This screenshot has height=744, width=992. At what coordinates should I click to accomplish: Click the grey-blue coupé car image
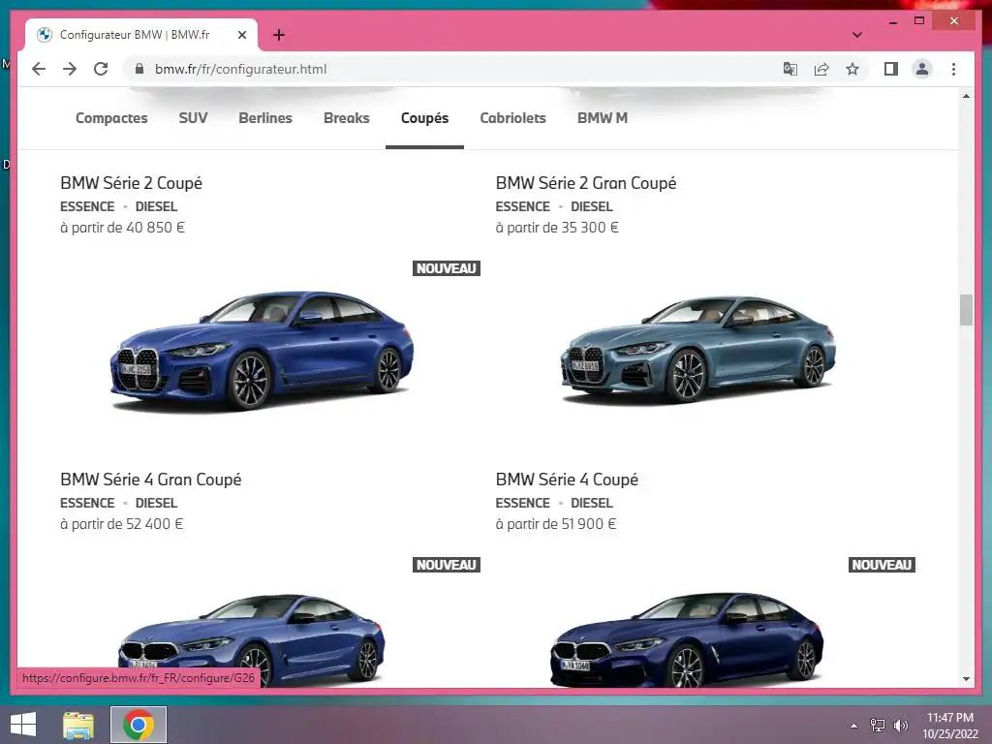tap(697, 349)
